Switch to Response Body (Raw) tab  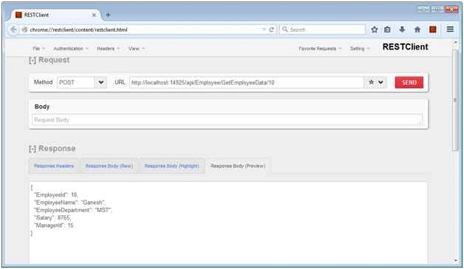(109, 166)
